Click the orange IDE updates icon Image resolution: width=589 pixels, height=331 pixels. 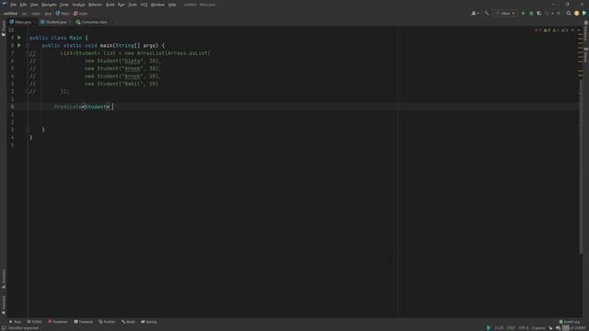pos(577,13)
